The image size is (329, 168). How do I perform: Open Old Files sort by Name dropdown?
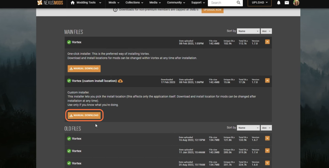[x=248, y=128]
